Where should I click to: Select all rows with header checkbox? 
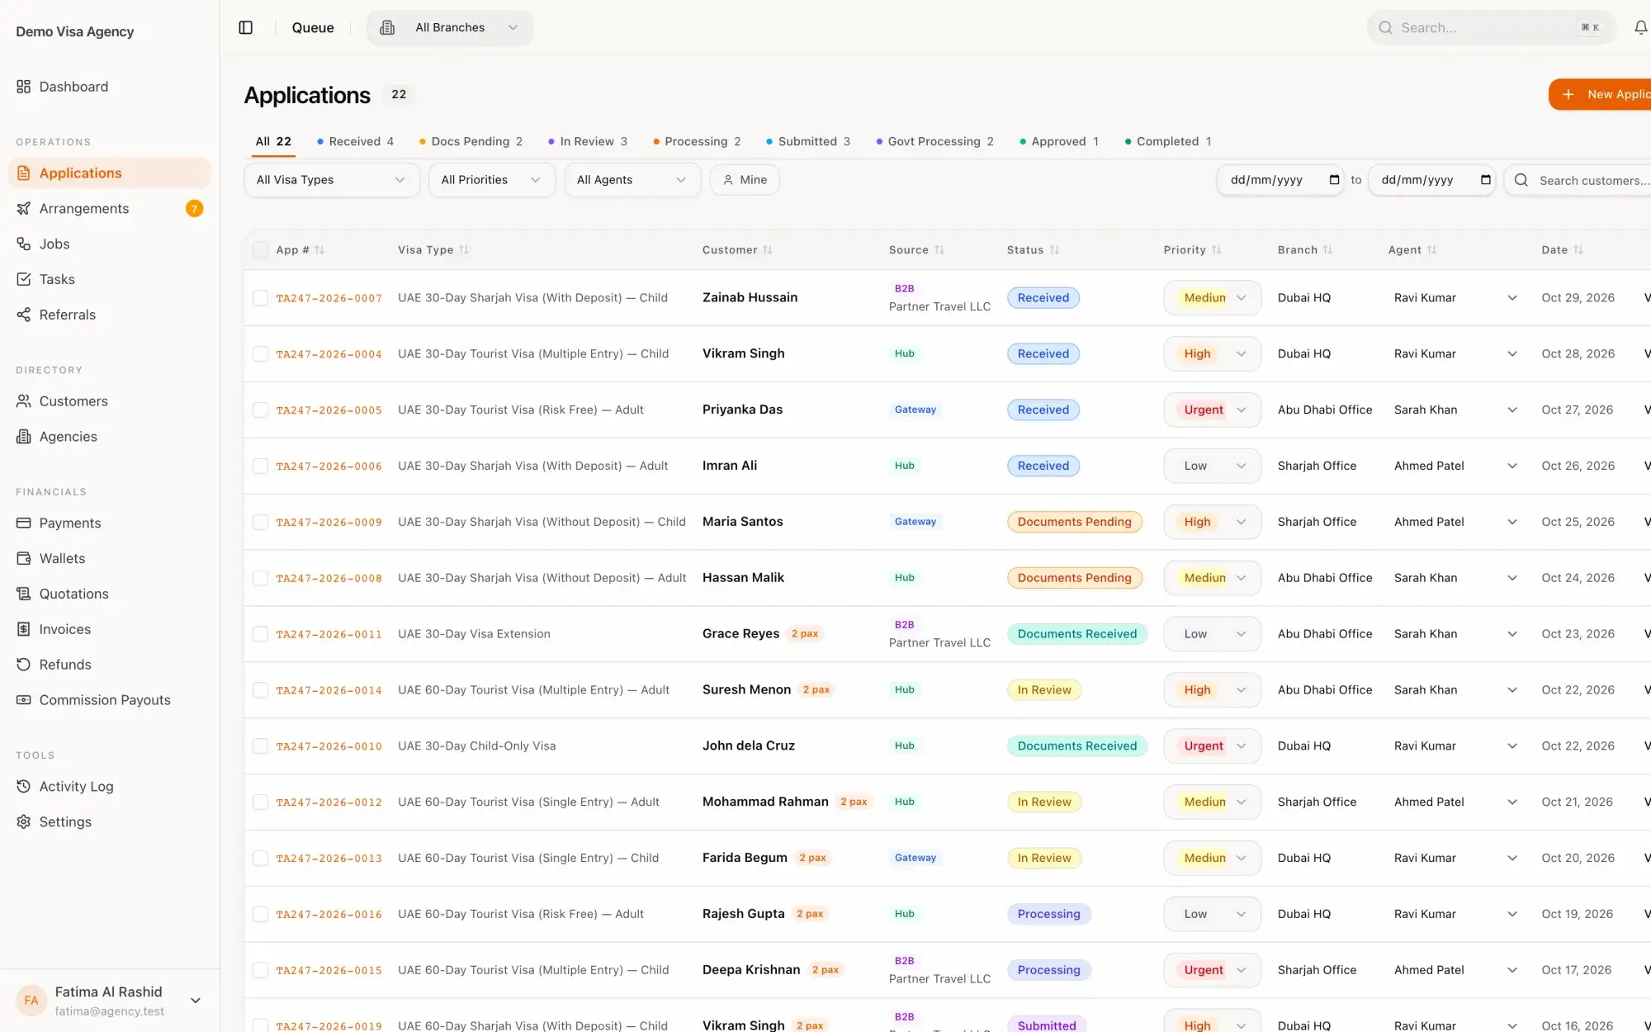tap(260, 250)
